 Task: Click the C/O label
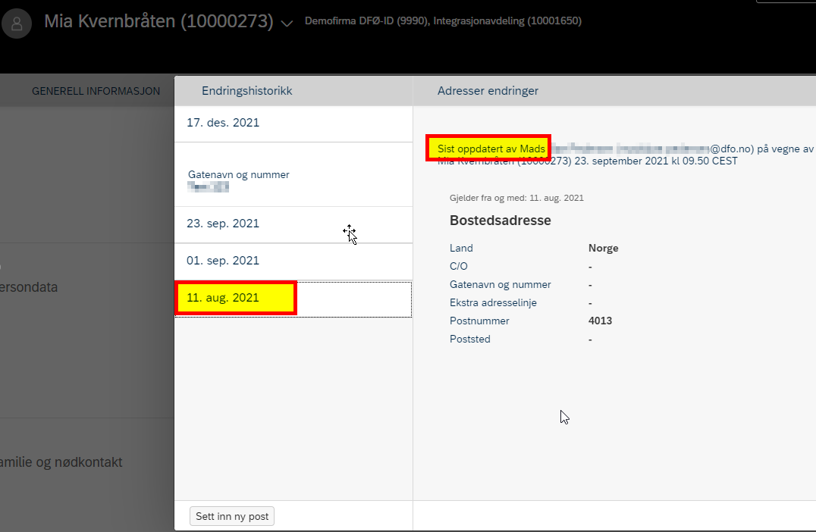[x=459, y=266]
